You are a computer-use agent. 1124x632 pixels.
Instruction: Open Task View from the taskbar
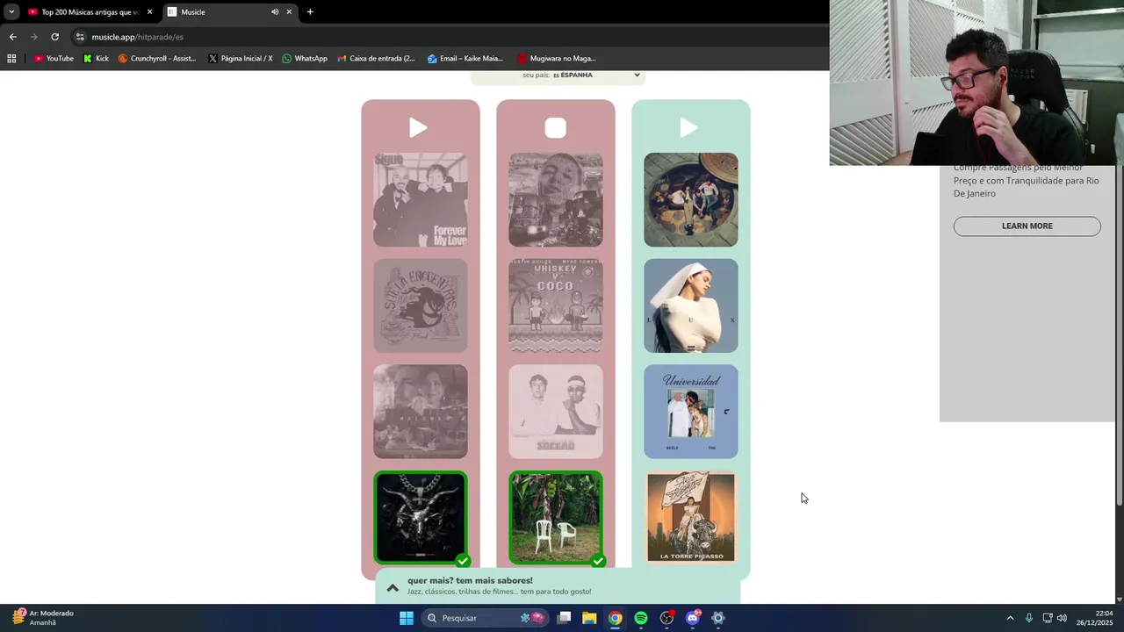pyautogui.click(x=565, y=618)
